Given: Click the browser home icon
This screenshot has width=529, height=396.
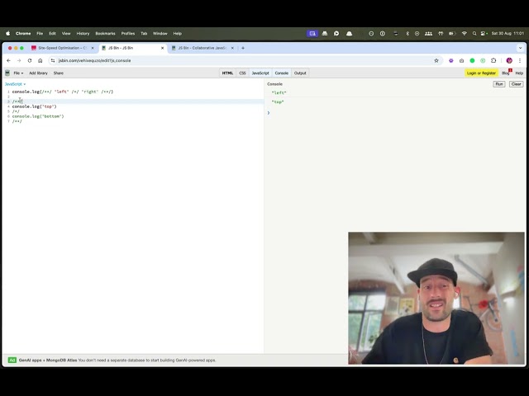Looking at the screenshot, I should (x=41, y=60).
